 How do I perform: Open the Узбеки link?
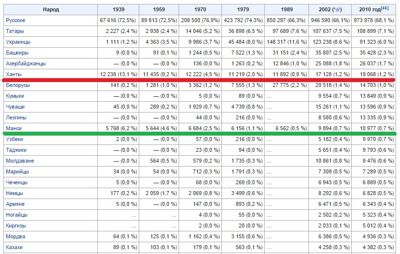click(15, 139)
